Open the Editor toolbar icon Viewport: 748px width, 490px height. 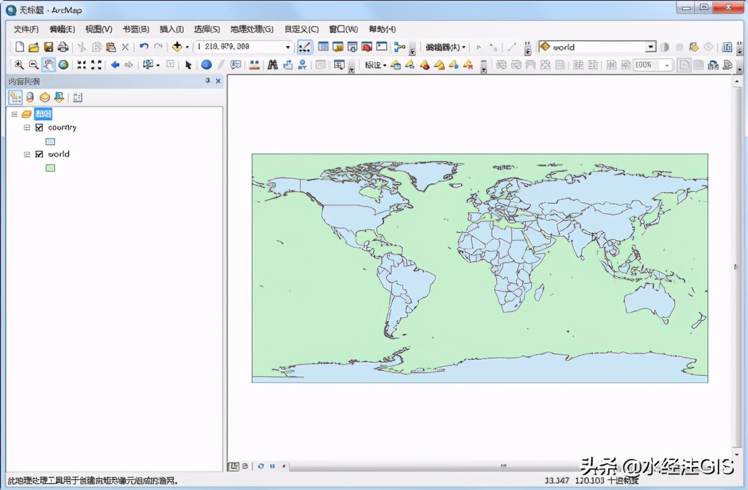click(305, 47)
